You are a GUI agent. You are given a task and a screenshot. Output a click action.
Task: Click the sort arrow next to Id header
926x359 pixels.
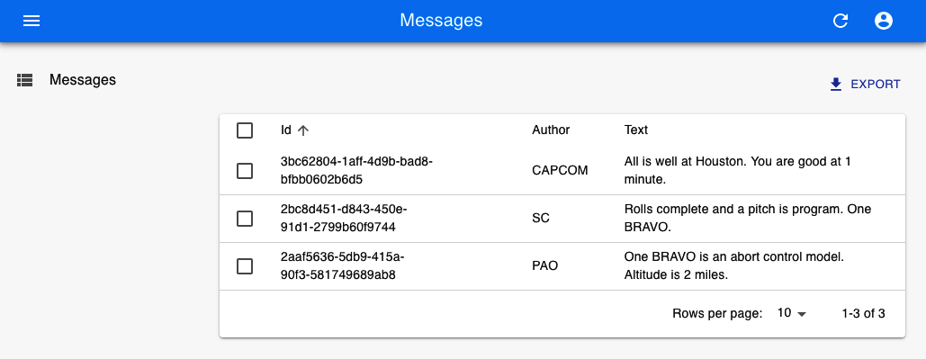[x=303, y=130]
